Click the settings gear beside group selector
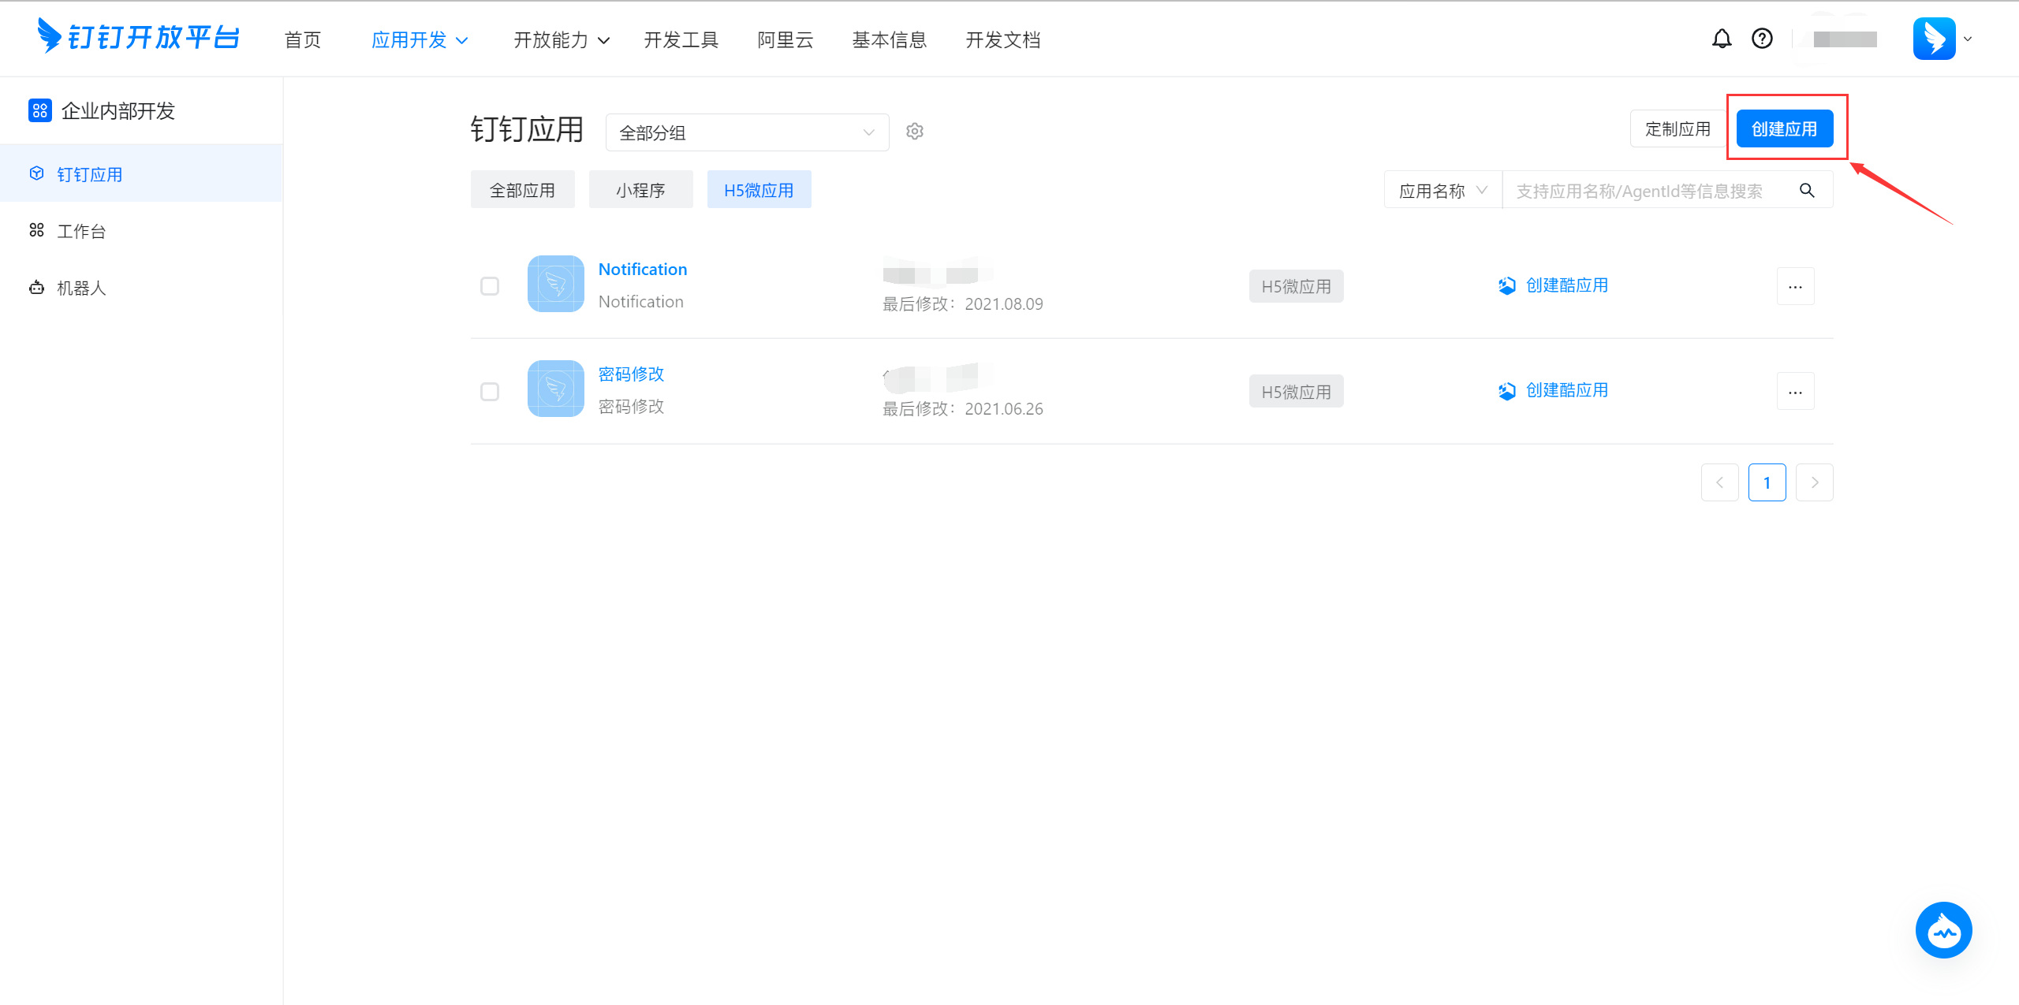Viewport: 2019px width, 1005px height. (915, 132)
